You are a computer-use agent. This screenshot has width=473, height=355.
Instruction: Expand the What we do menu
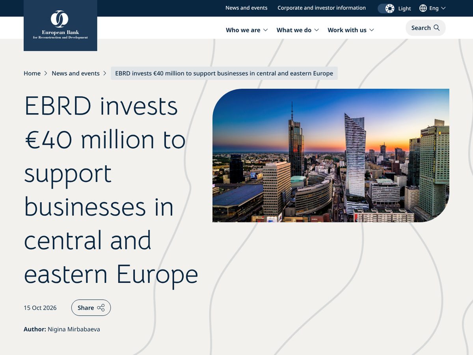(x=298, y=30)
